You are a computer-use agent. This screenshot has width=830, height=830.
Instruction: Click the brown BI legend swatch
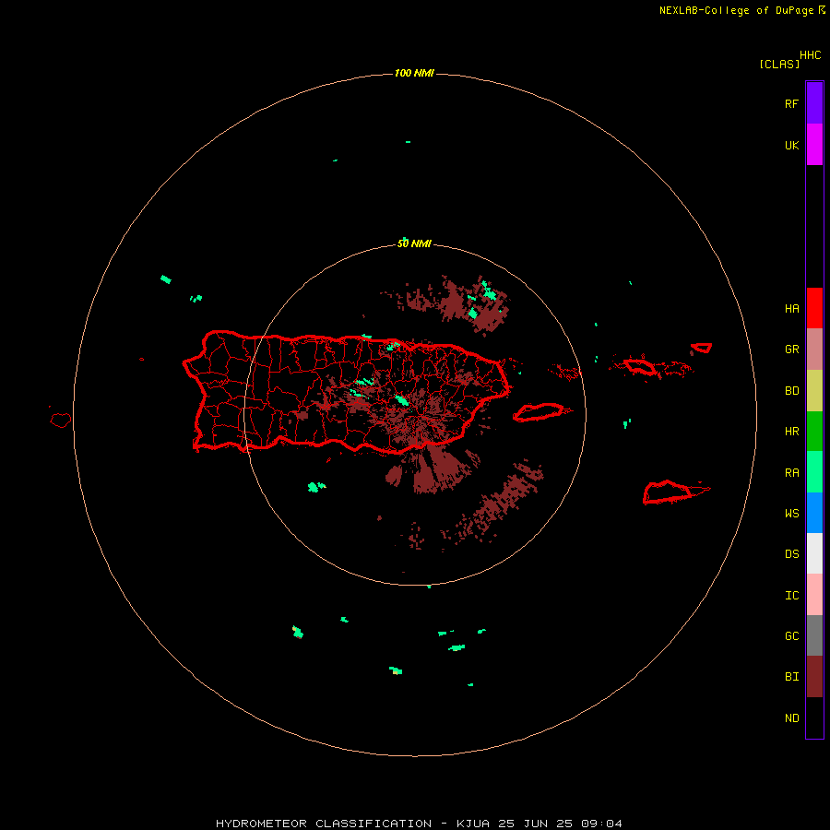click(814, 677)
